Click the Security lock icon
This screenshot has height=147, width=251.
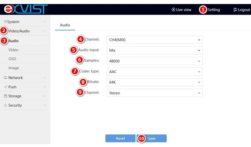pos(5,105)
